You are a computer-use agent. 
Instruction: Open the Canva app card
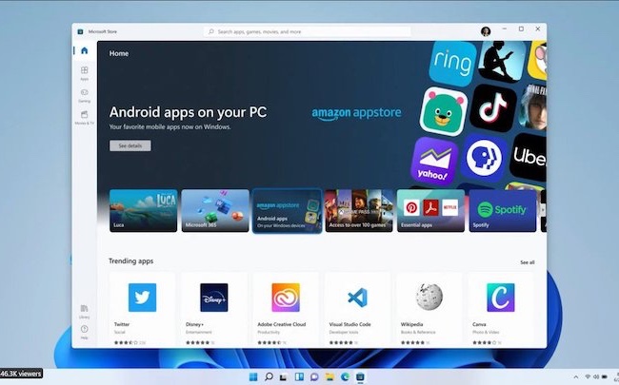(501, 309)
